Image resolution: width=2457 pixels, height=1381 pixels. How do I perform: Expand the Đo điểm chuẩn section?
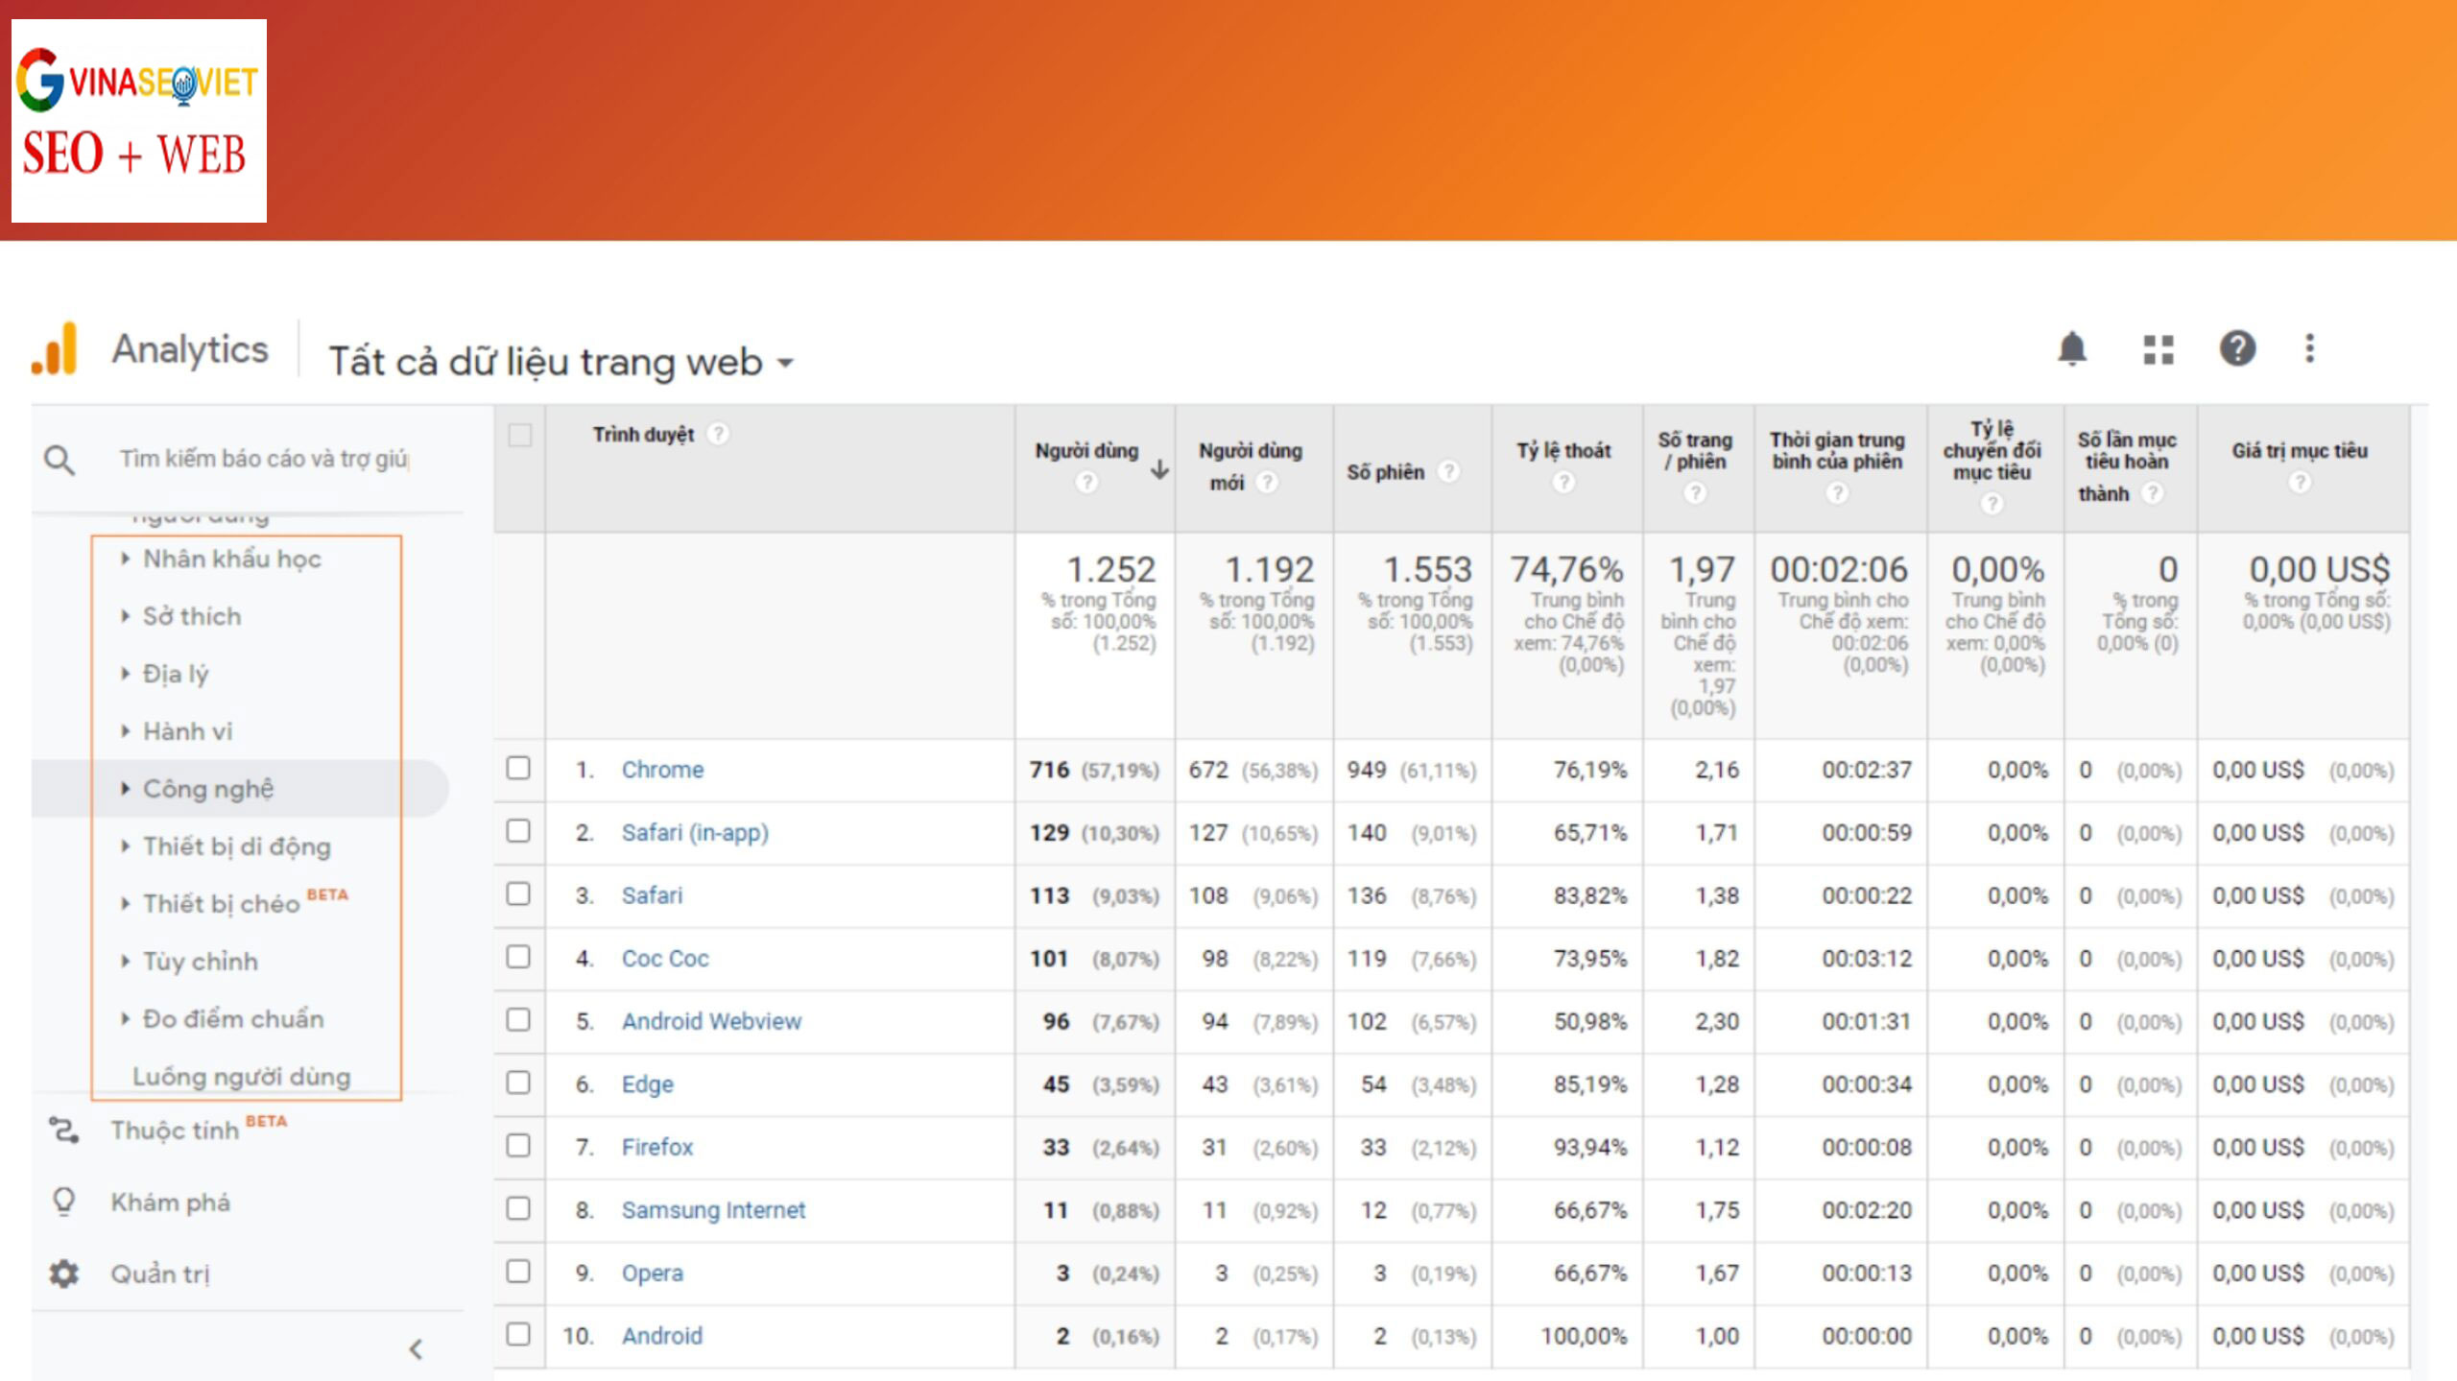click(x=232, y=1019)
